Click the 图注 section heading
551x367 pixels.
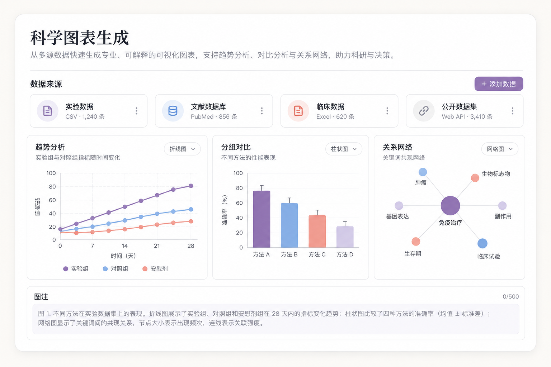(41, 297)
